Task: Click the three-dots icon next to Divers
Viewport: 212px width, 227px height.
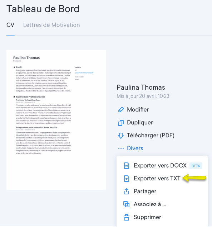Action: pyautogui.click(x=121, y=148)
